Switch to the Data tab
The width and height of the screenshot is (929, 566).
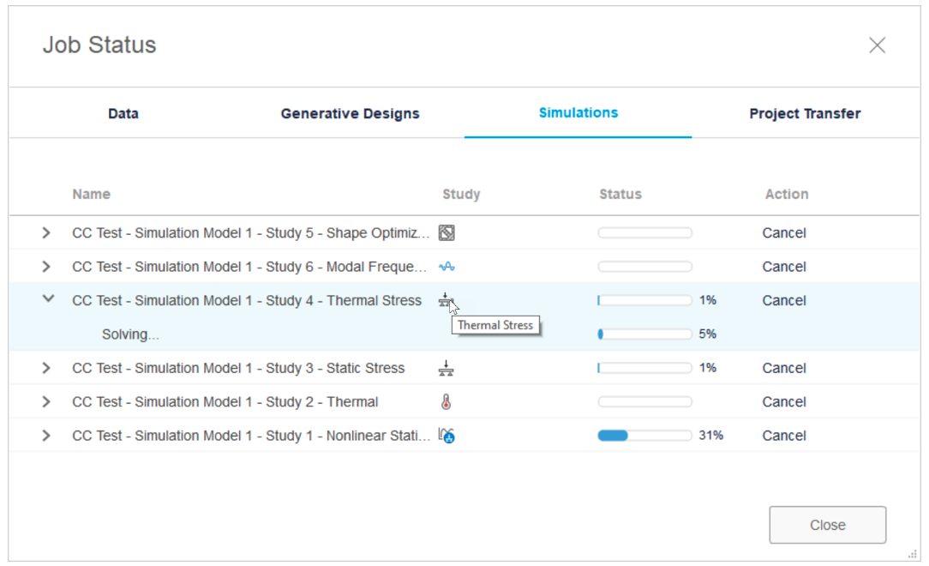[125, 112]
